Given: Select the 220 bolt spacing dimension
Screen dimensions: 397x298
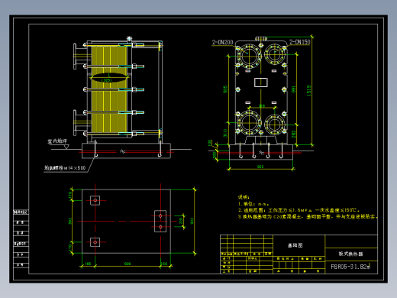Looking at the screenshot, I should coord(181,221).
